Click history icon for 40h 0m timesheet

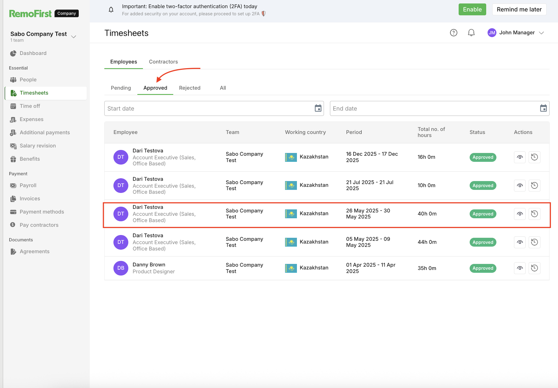click(534, 214)
